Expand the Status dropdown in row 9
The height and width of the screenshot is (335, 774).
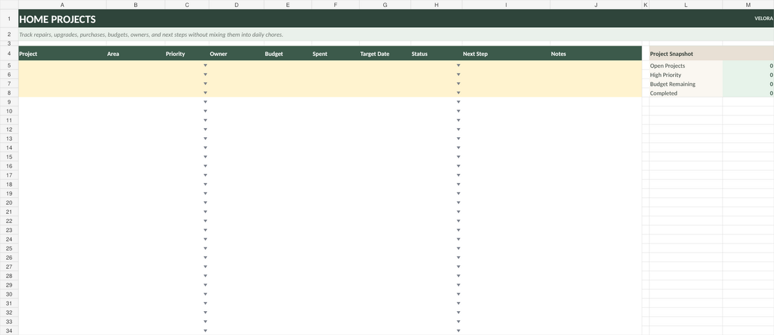[459, 102]
